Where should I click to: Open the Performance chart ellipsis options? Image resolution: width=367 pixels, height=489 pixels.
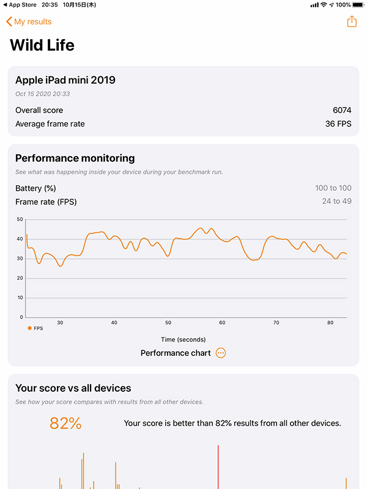[x=221, y=353]
